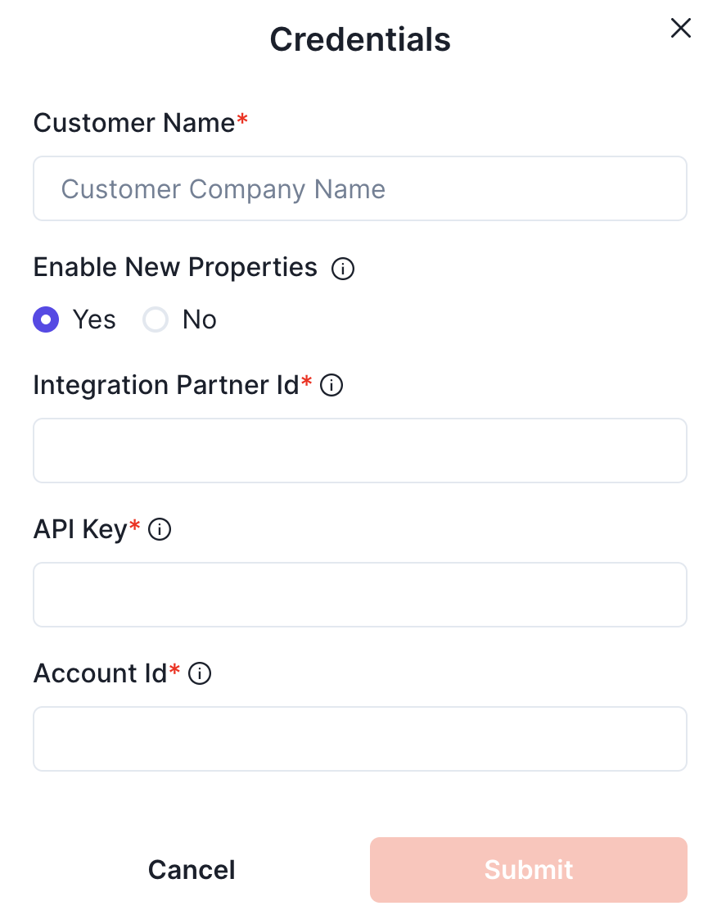Click the Customer Name field label
This screenshot has width=717, height=924.
pyautogui.click(x=133, y=123)
